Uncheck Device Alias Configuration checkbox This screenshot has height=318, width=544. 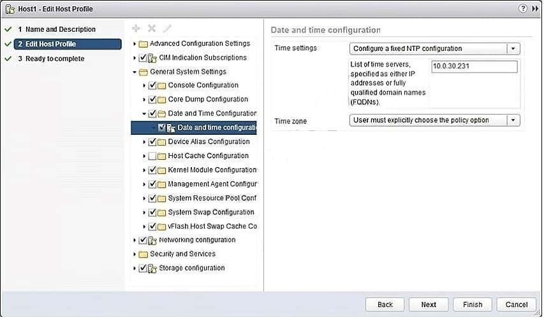(152, 142)
